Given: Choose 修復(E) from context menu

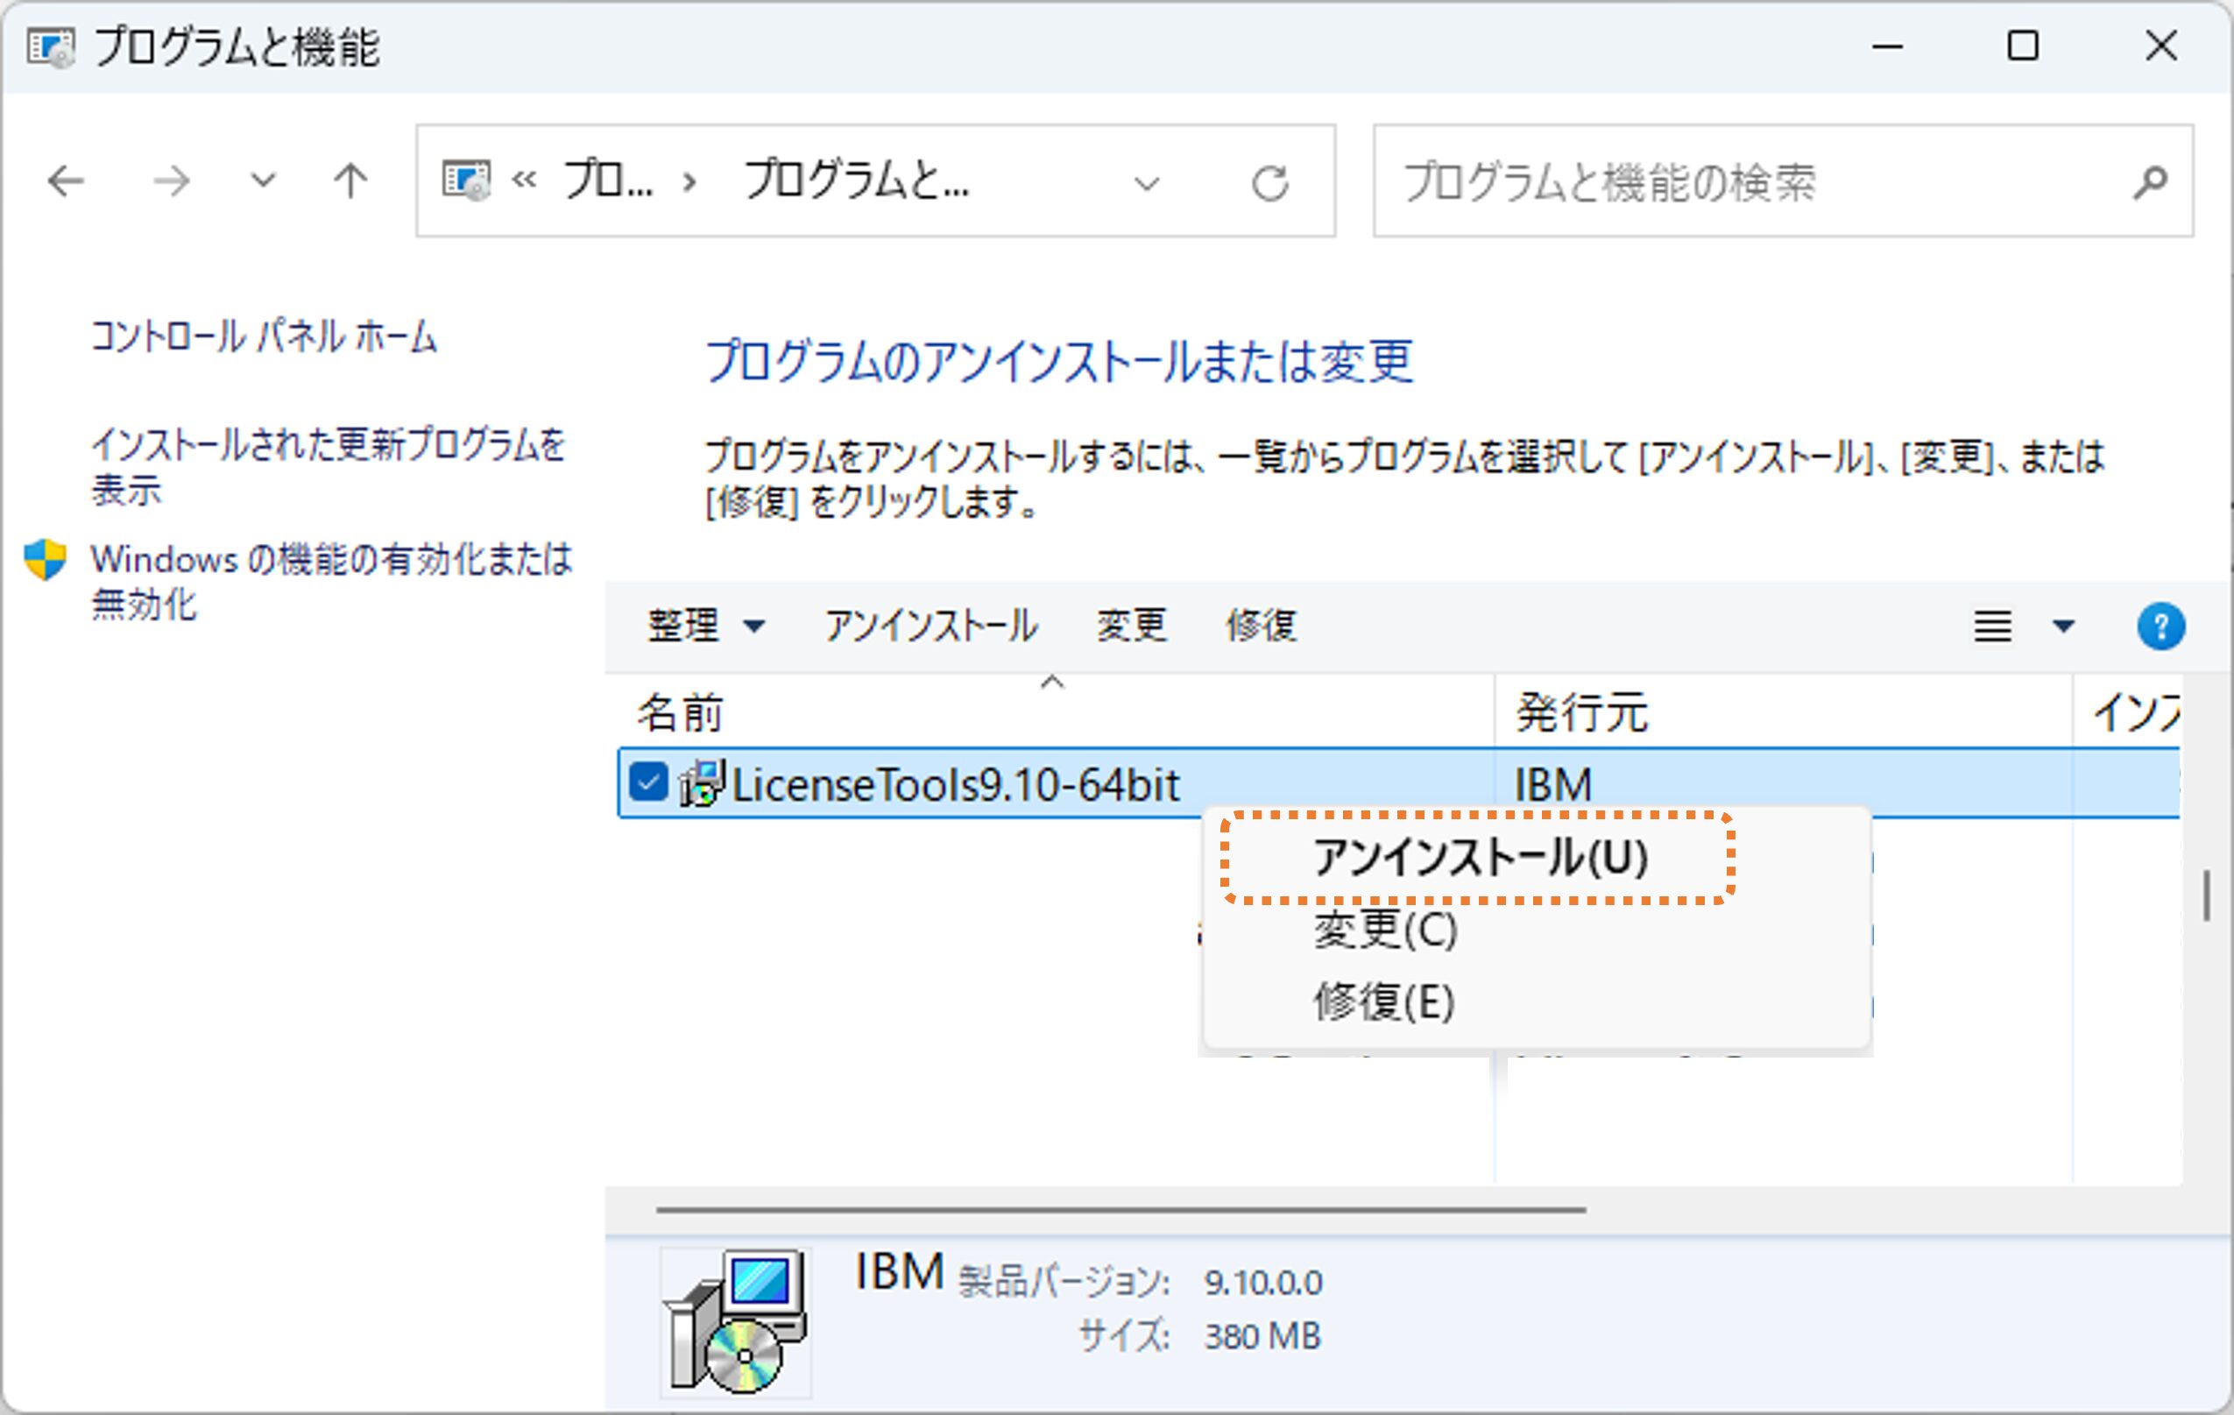Looking at the screenshot, I should click(x=1383, y=1001).
